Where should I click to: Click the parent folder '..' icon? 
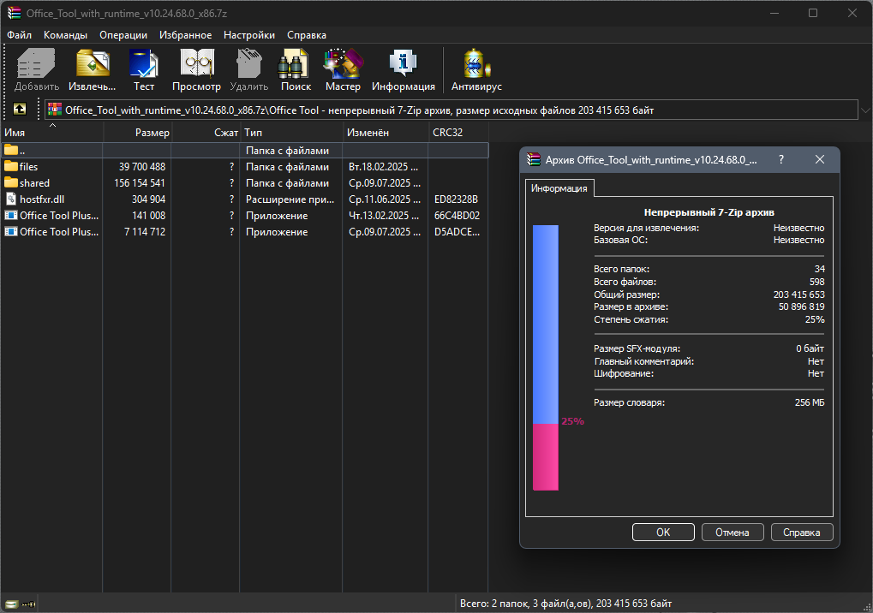(x=10, y=150)
